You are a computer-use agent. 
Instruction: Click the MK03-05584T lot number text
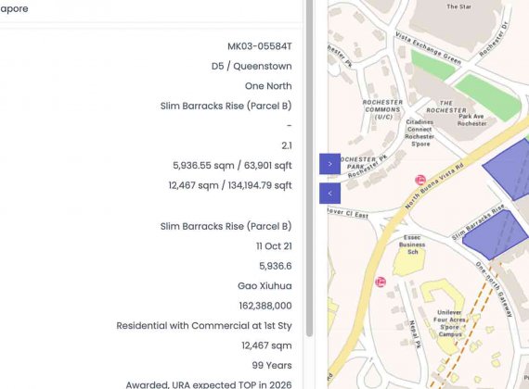coord(260,46)
